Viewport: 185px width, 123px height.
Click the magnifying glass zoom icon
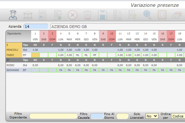click(147, 15)
